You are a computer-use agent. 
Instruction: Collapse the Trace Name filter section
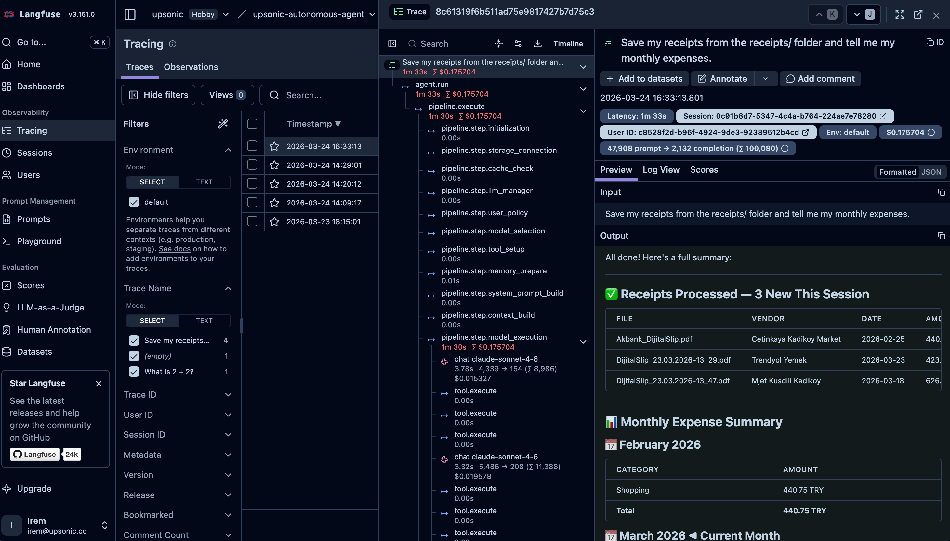coord(228,289)
